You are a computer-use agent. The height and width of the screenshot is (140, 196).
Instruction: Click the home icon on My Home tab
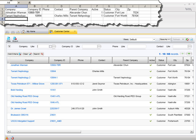[23, 31]
